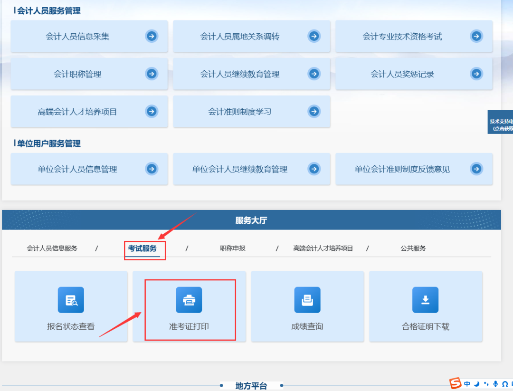
Task: Click the Sogou input method S icon
Action: tap(455, 383)
